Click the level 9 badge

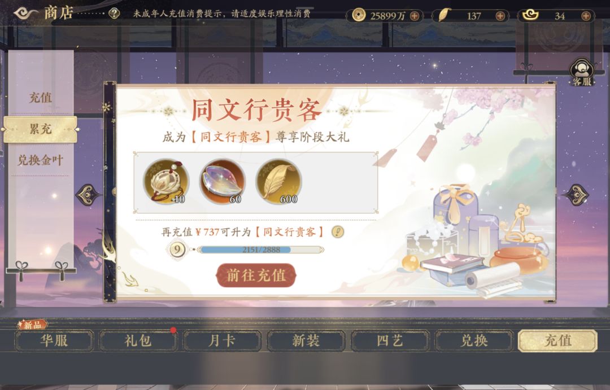tap(177, 249)
